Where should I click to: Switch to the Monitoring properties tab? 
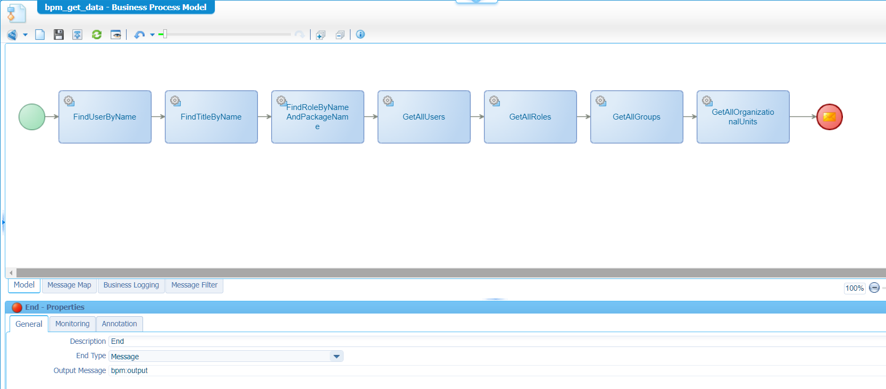[72, 324]
